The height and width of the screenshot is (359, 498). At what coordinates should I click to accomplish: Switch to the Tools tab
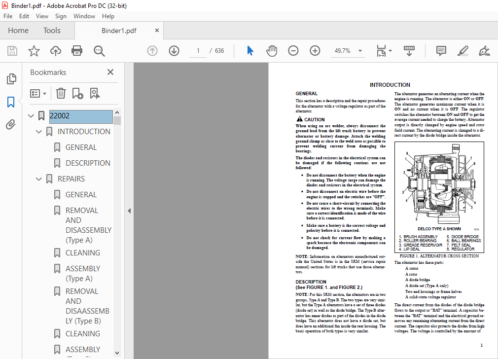tap(52, 31)
